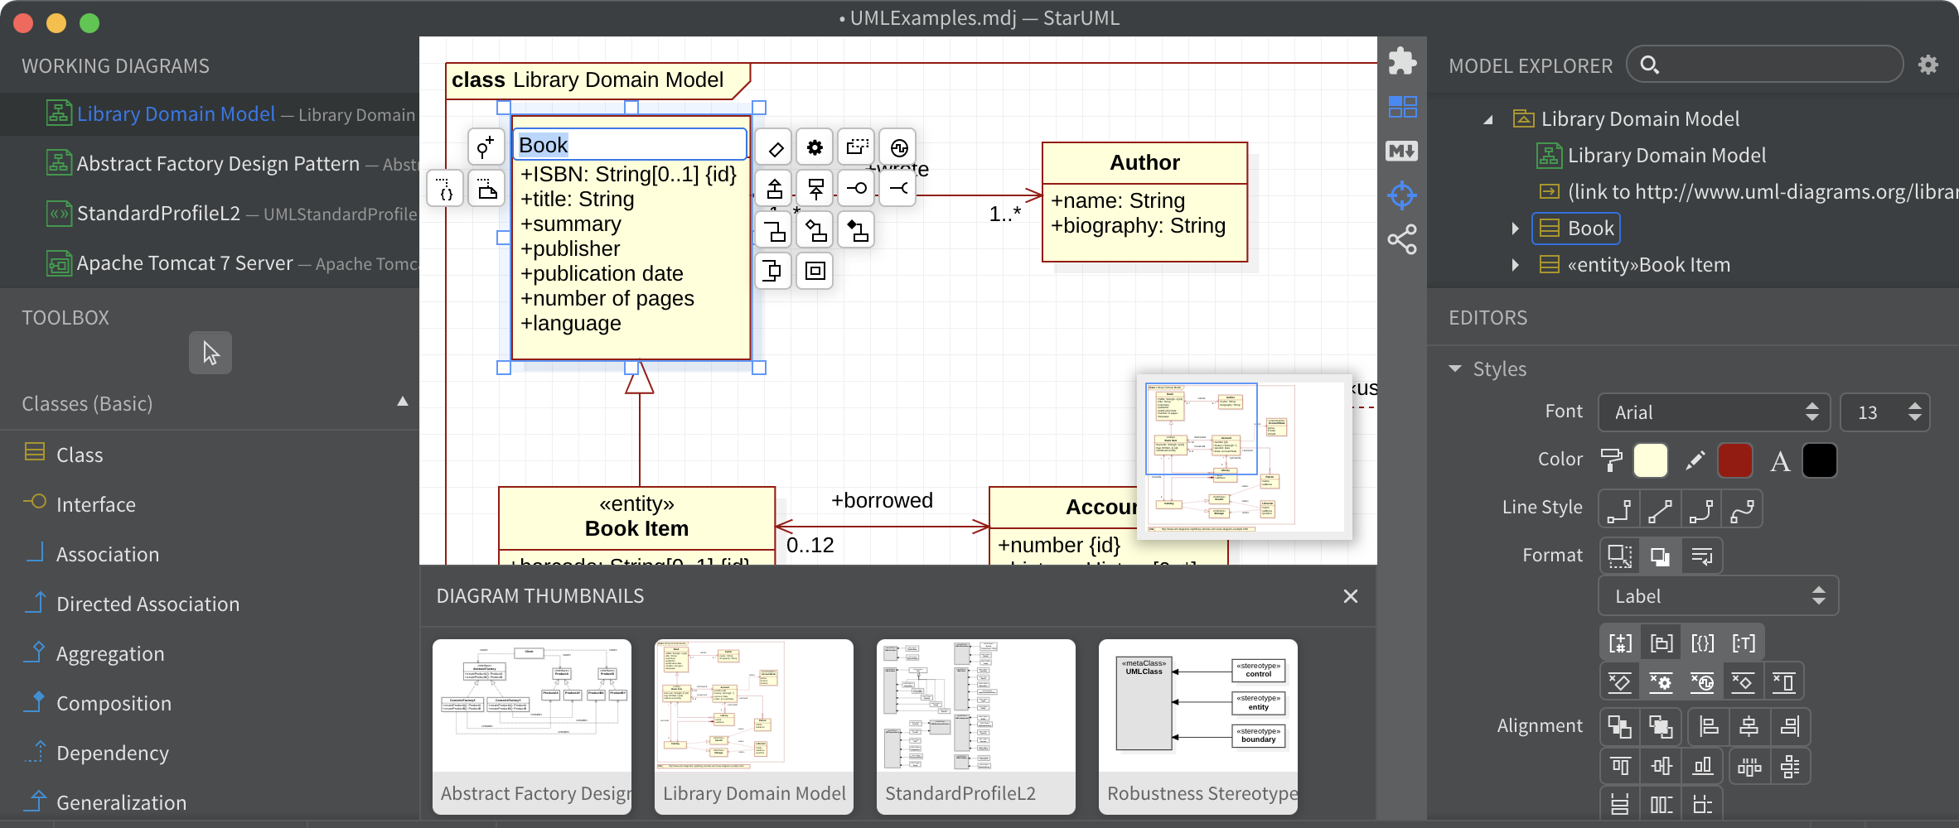
Task: Click the add-attribute quick button on Book class
Action: (x=486, y=147)
